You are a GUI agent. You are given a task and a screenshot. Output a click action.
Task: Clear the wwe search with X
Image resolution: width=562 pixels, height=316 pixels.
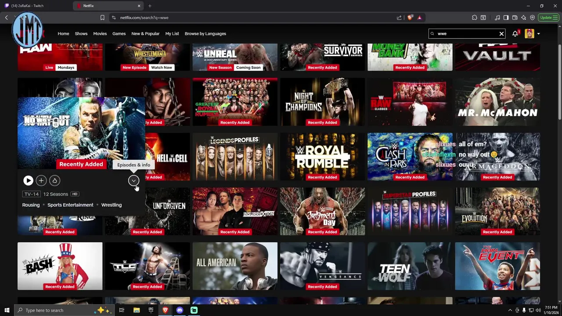[x=501, y=33]
